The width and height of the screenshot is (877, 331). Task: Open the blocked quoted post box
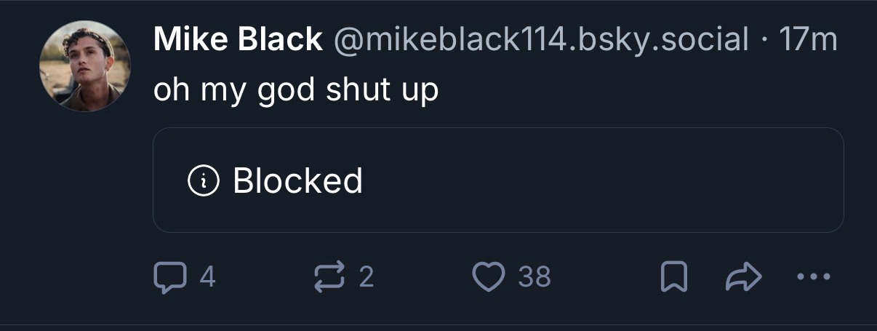498,180
